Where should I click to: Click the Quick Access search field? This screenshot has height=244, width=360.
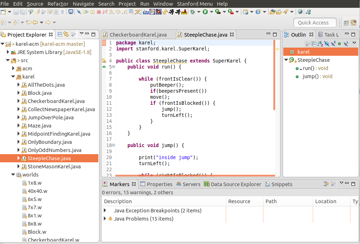click(x=315, y=23)
